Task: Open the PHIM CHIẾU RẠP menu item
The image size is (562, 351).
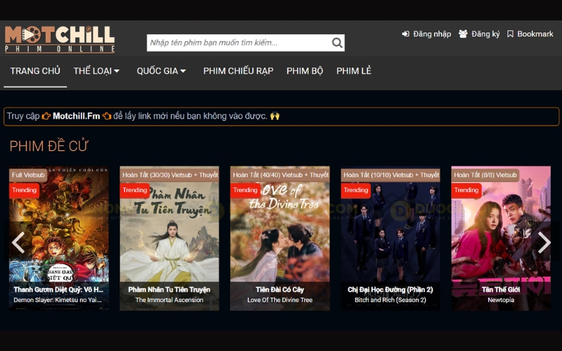Action: (x=238, y=71)
